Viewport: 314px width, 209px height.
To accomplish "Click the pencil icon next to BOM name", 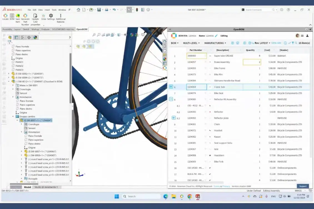I will pyautogui.click(x=216, y=36).
